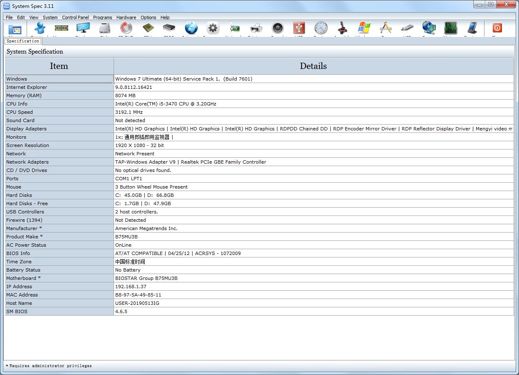Open the Internet info globe icon
This screenshot has height=375, width=519.
pos(191,28)
